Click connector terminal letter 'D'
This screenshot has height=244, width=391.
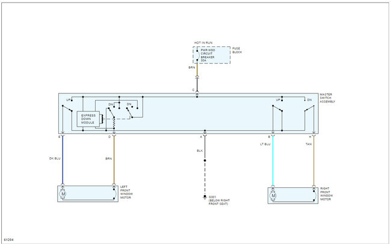tap(109, 137)
